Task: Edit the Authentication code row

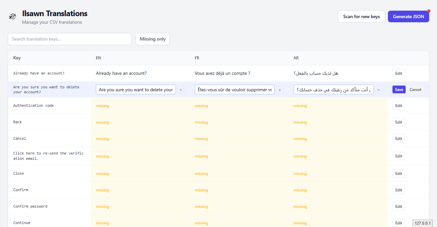Action: coord(398,105)
